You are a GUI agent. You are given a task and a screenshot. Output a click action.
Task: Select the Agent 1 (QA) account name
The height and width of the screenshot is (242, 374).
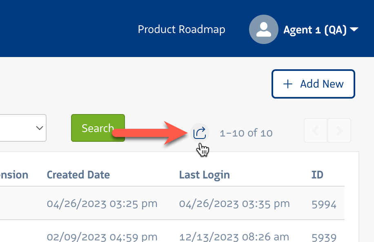click(315, 30)
